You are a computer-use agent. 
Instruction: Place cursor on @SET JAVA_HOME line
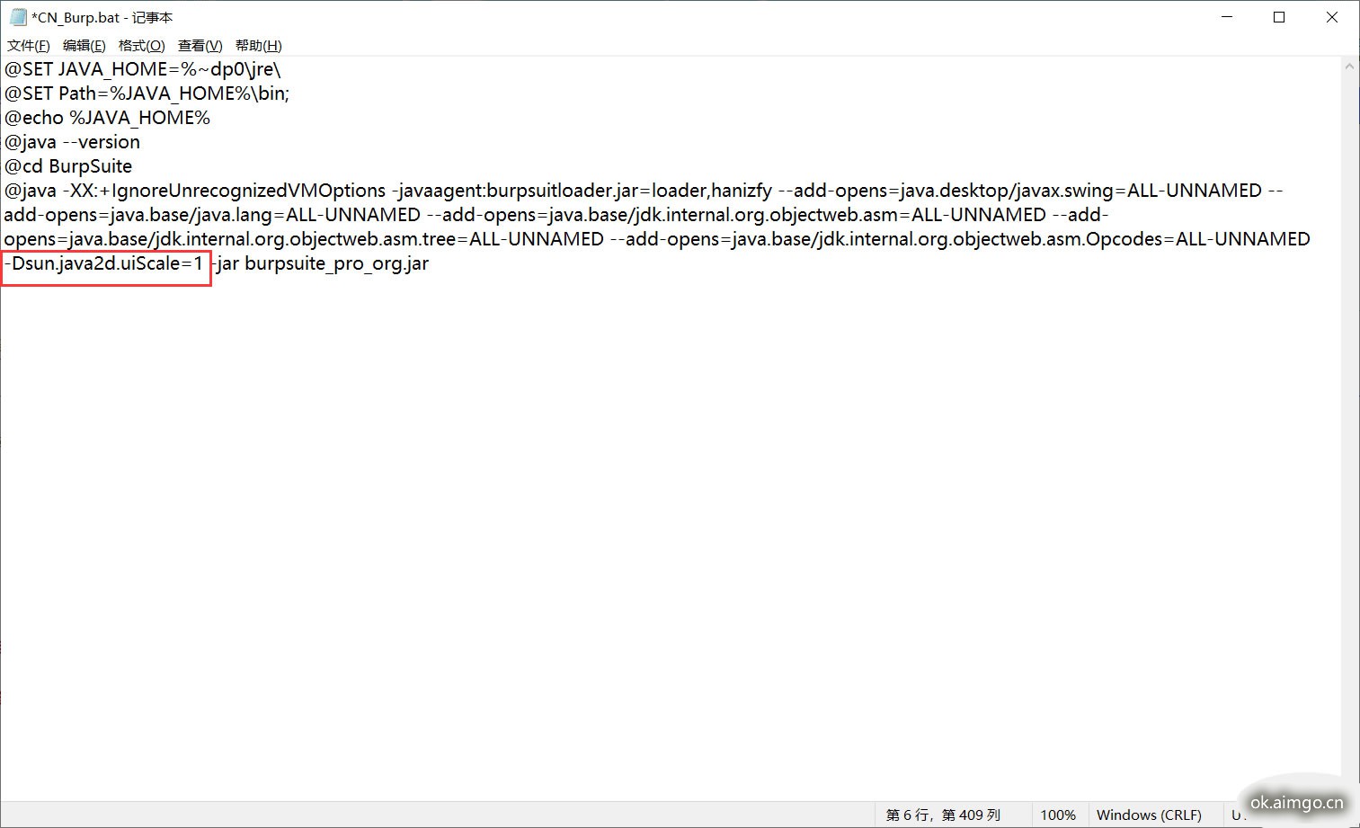tap(142, 69)
